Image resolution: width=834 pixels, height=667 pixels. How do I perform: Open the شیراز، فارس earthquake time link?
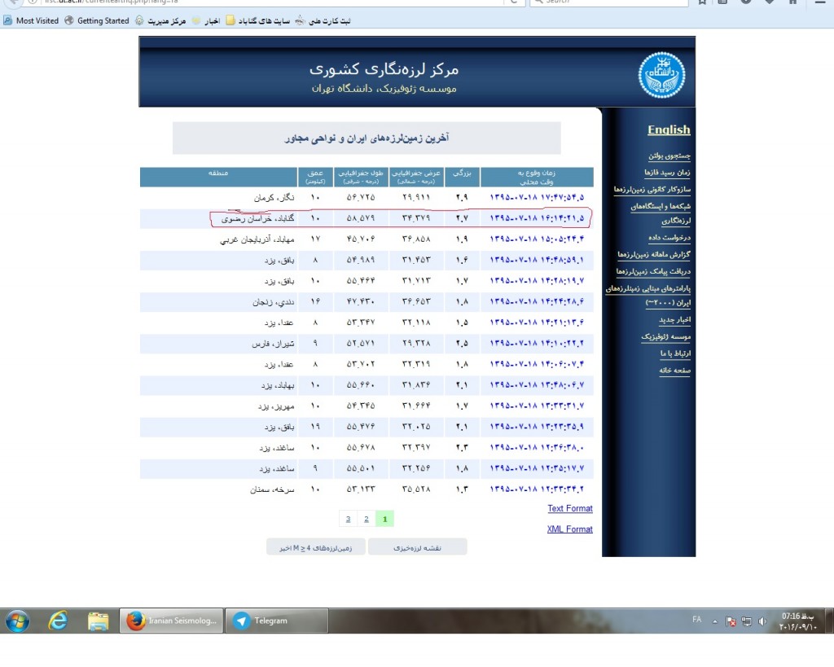click(x=537, y=343)
